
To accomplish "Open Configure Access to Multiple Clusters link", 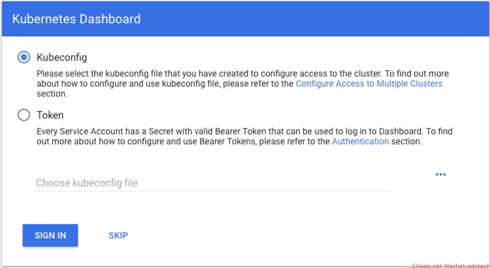I will point(369,83).
